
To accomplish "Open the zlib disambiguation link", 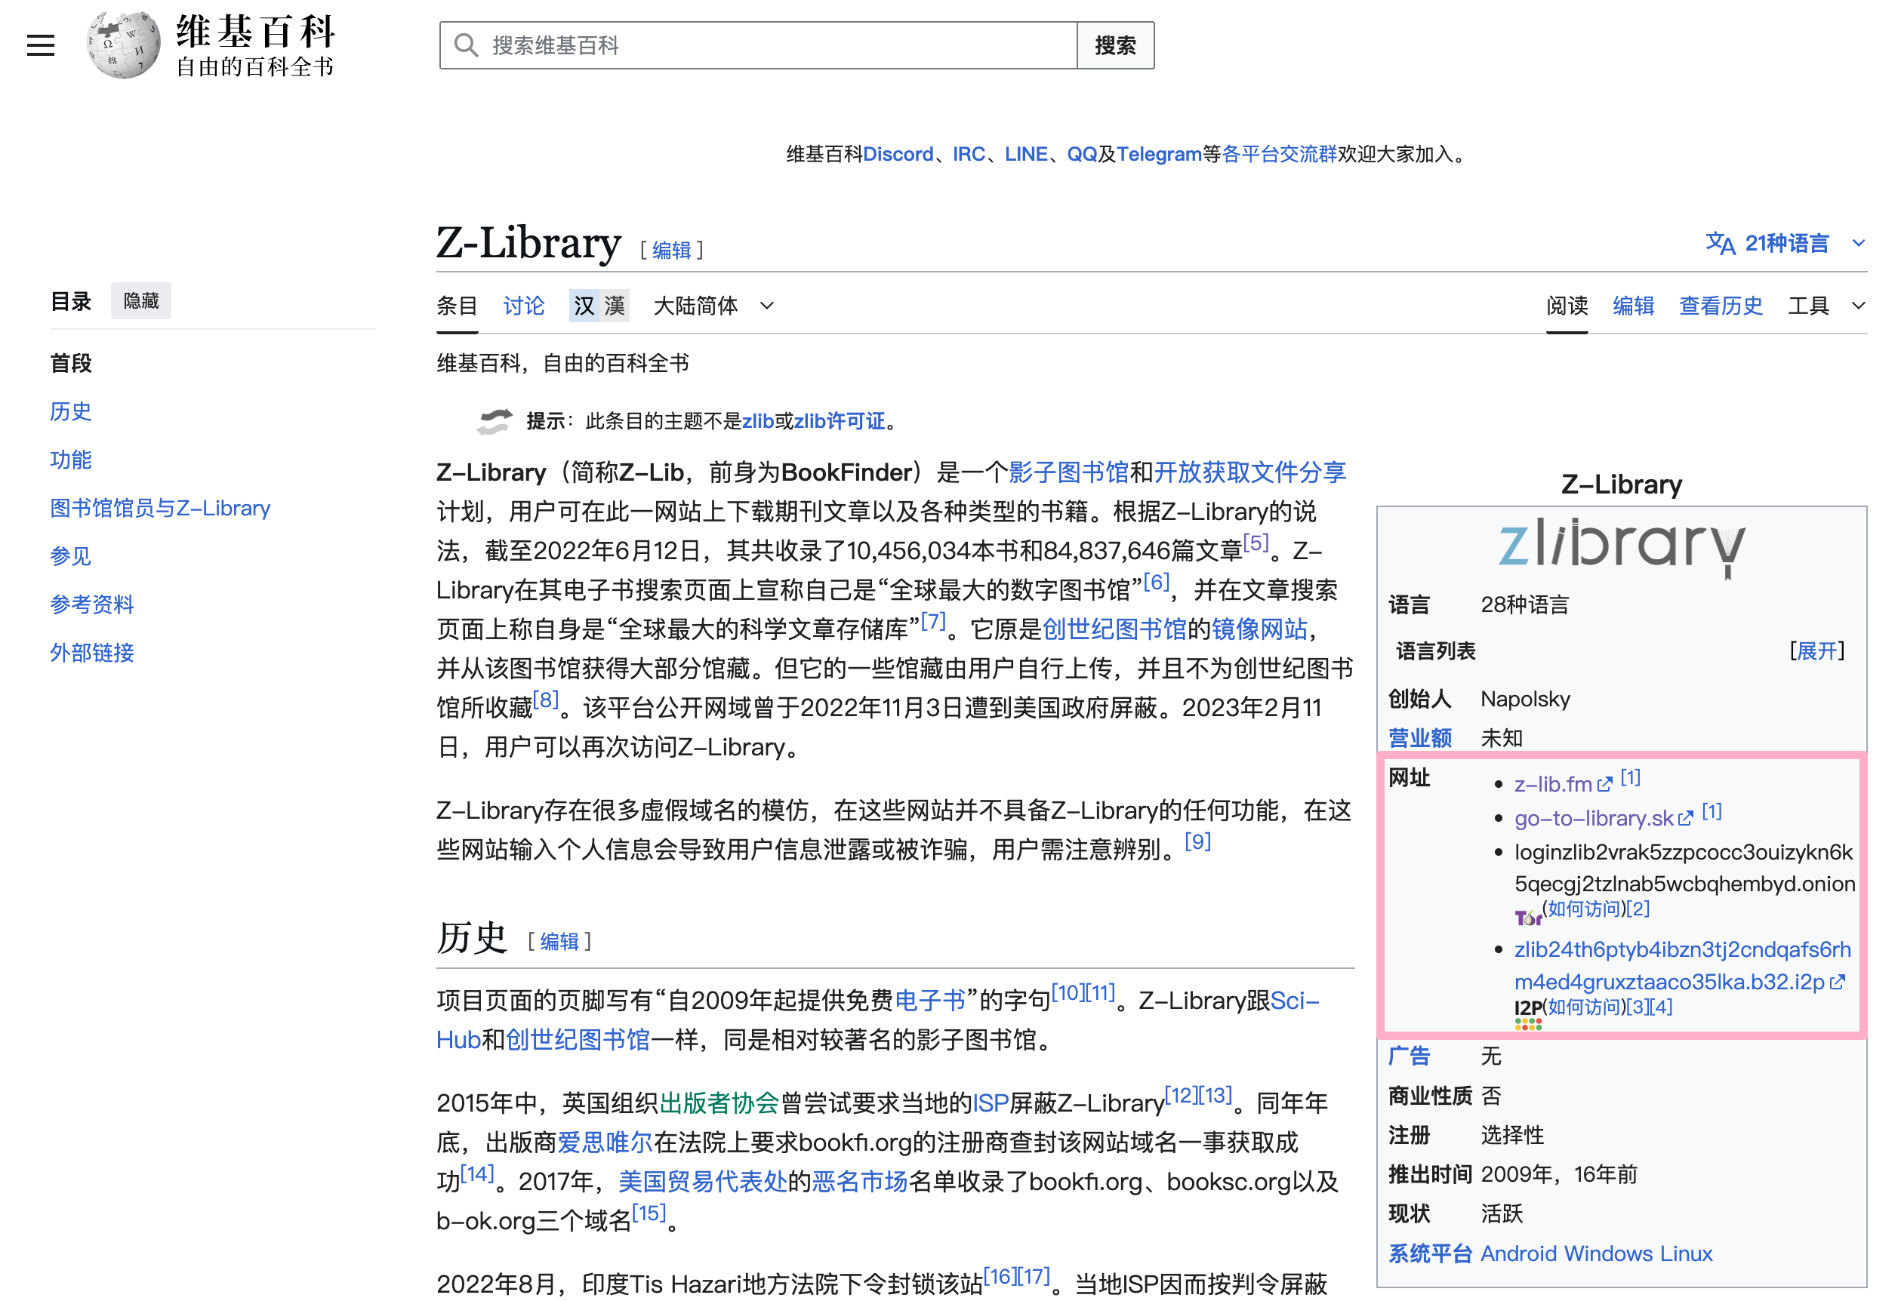I will (x=758, y=421).
